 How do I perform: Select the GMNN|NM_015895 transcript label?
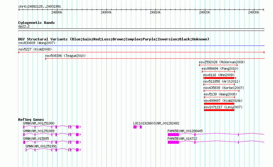36,139
